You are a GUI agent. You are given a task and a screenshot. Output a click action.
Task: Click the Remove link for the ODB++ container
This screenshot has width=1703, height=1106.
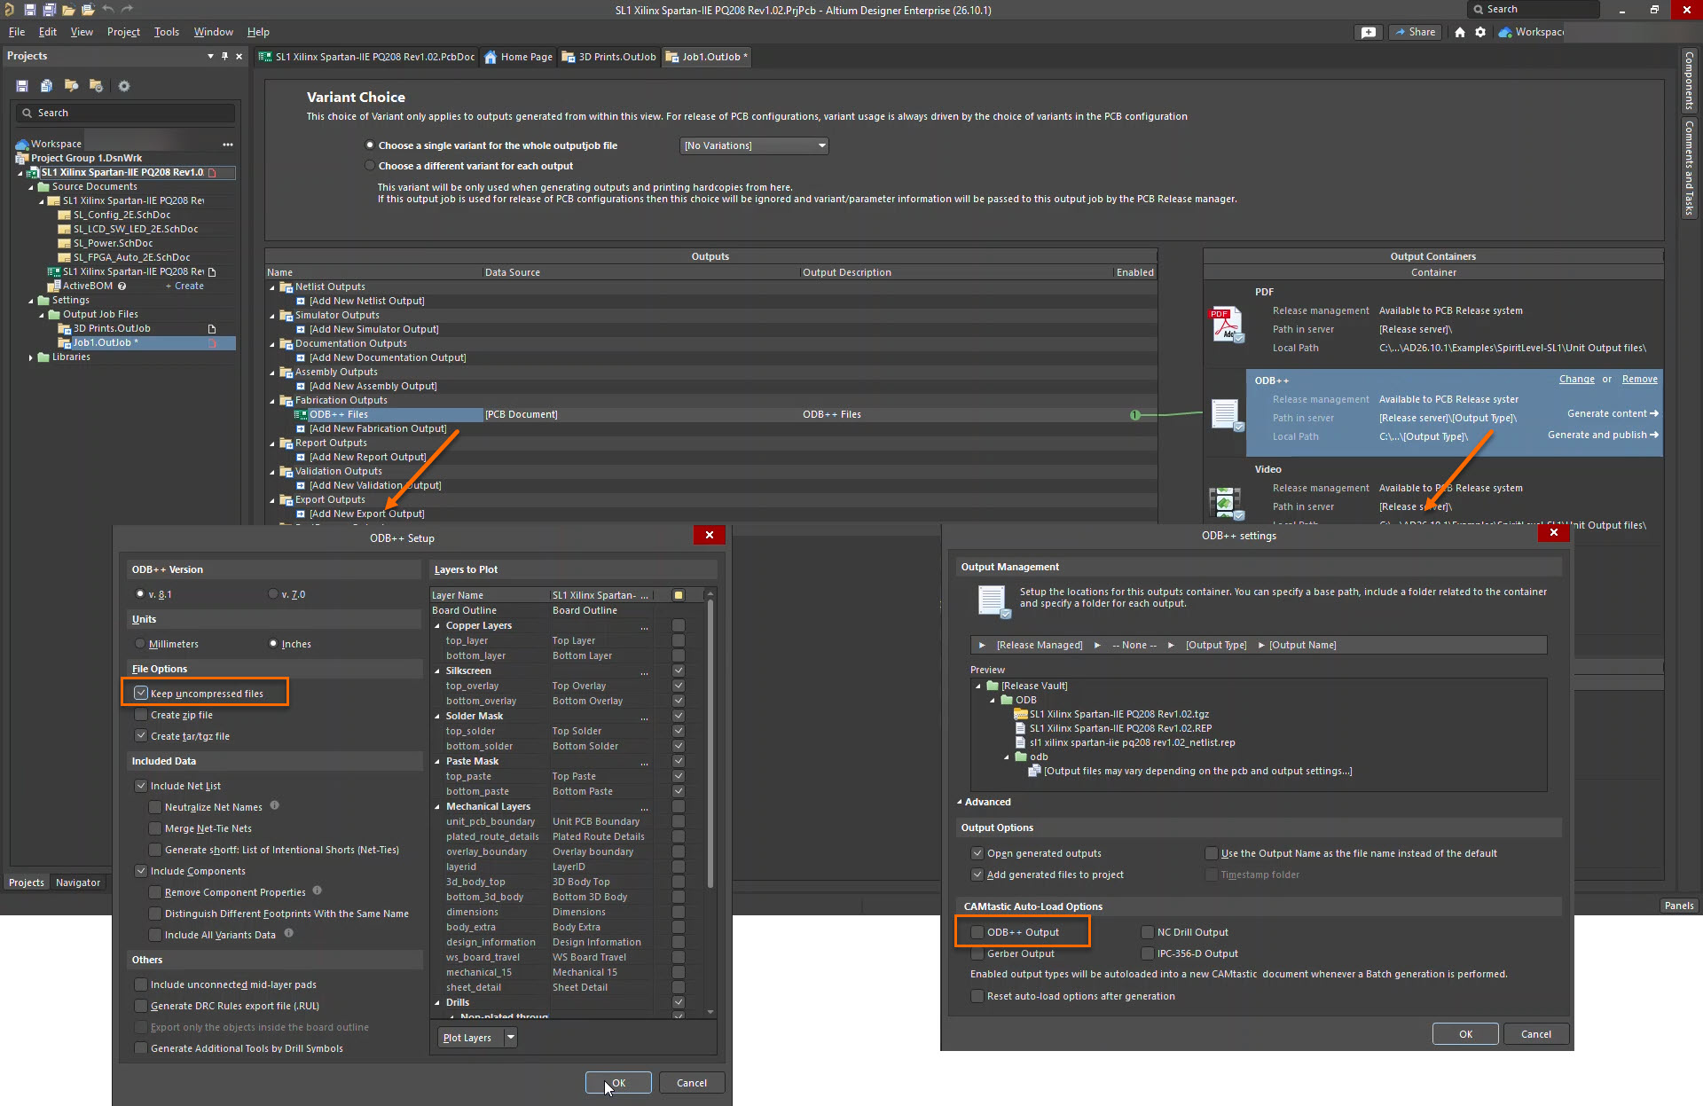coord(1640,379)
